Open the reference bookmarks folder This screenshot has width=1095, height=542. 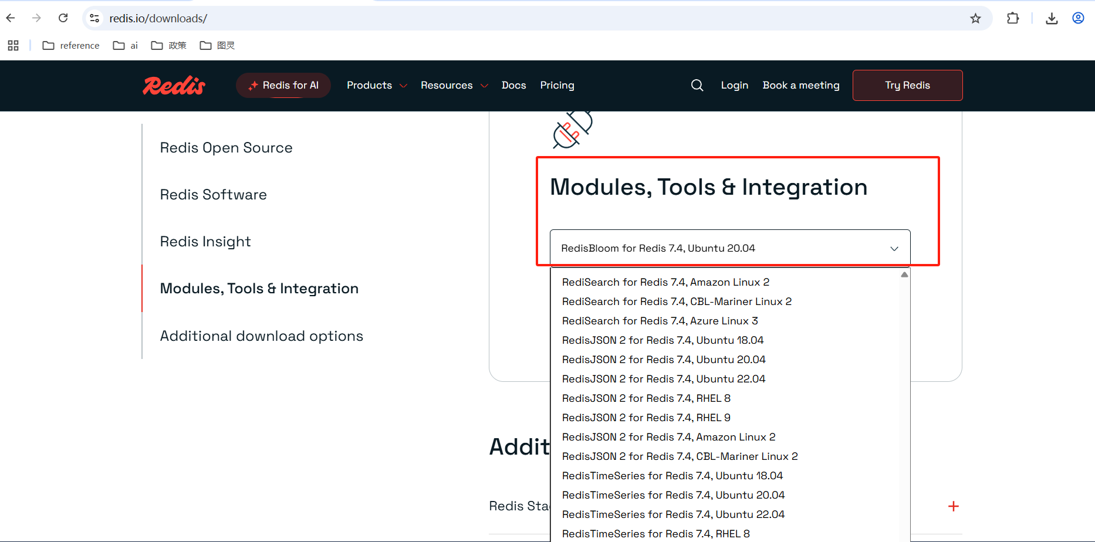pyautogui.click(x=71, y=45)
